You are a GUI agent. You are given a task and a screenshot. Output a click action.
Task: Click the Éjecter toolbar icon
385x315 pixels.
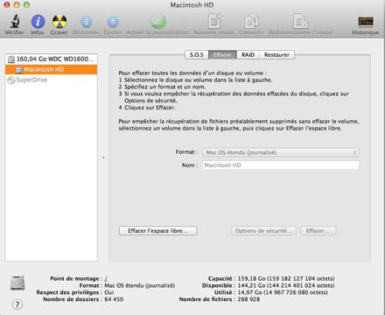[113, 22]
